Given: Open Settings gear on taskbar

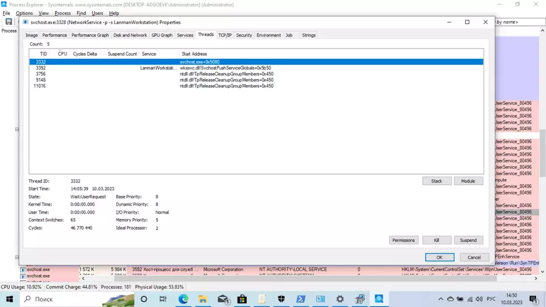Looking at the screenshot, I should click(x=340, y=299).
